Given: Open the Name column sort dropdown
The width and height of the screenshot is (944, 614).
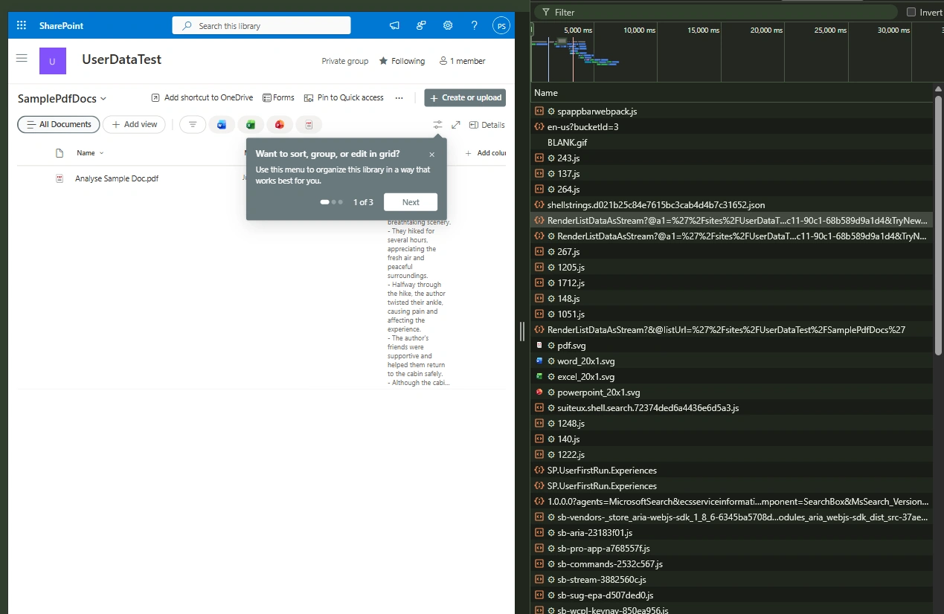Looking at the screenshot, I should coord(90,153).
